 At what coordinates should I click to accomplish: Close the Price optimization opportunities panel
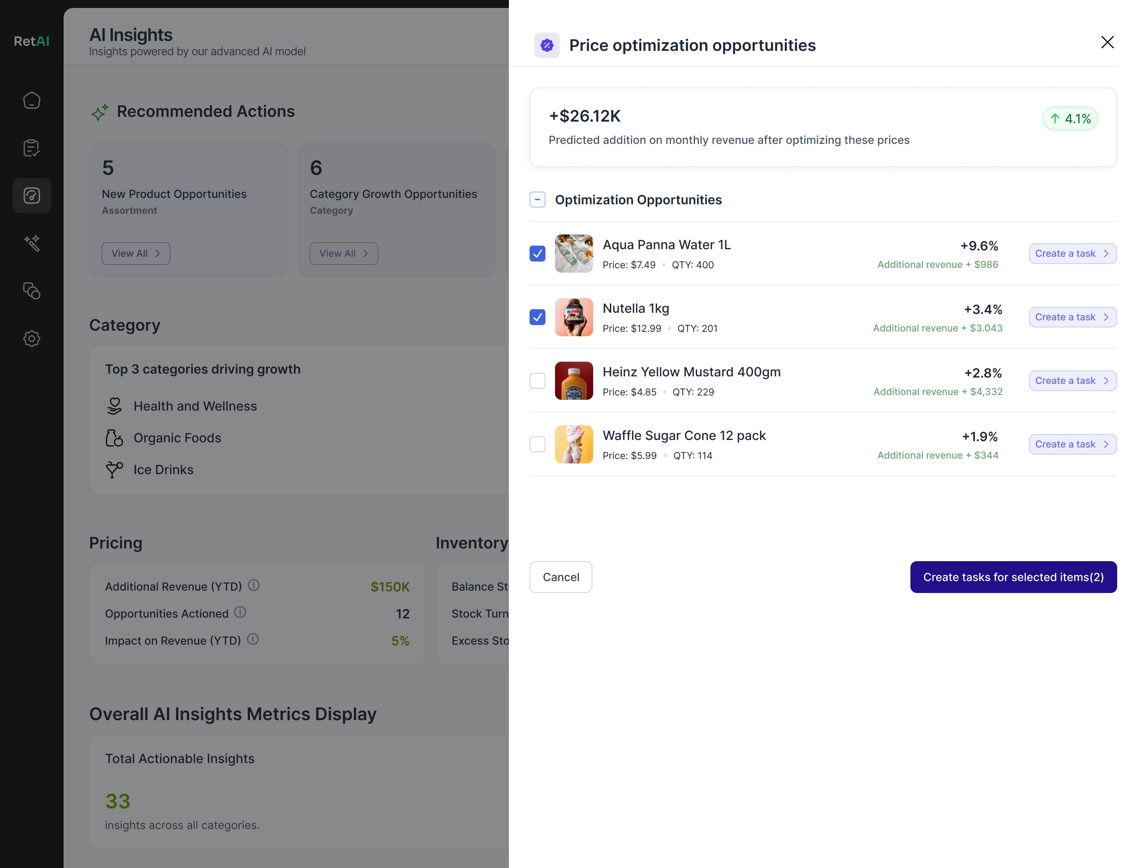[x=1107, y=43]
